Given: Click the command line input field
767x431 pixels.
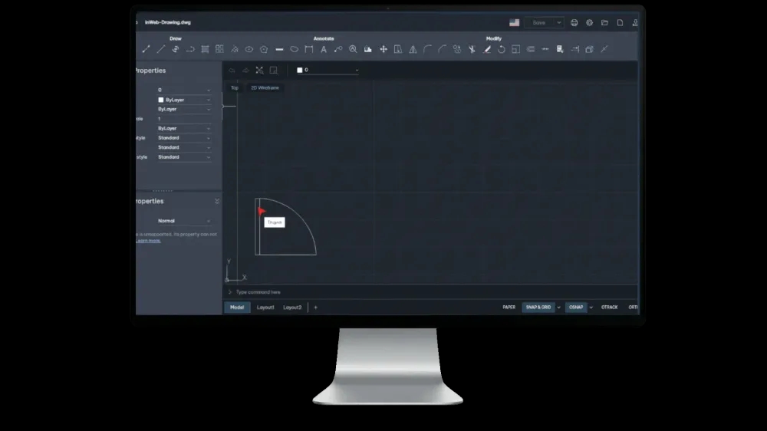Looking at the screenshot, I should 430,292.
